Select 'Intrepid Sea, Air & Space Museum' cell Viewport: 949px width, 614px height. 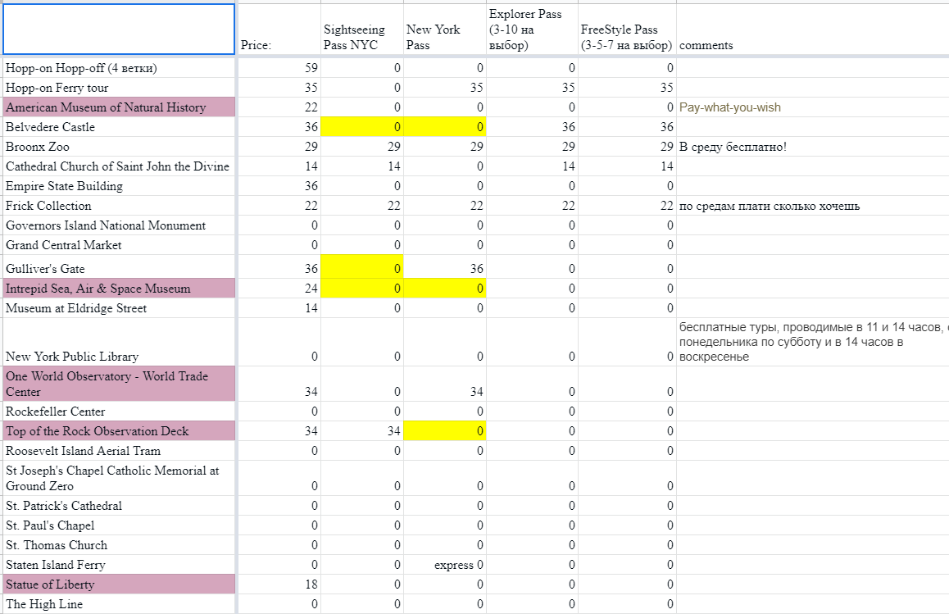[x=119, y=289]
